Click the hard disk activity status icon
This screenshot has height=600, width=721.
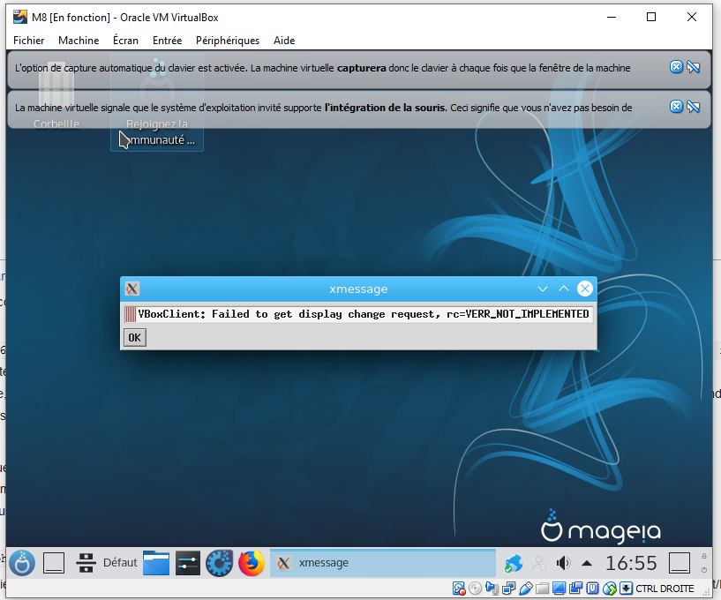click(x=458, y=589)
